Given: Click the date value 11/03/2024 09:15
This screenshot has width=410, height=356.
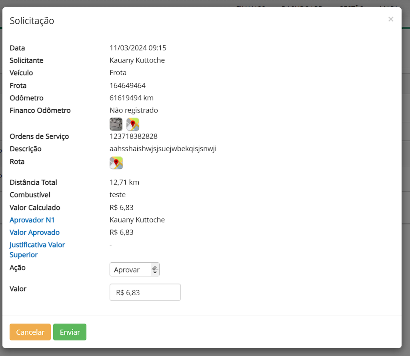Looking at the screenshot, I should coord(138,48).
